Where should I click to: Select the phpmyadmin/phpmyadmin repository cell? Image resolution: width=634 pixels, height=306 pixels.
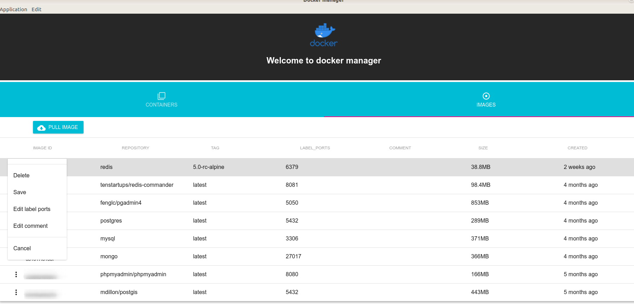pyautogui.click(x=133, y=274)
